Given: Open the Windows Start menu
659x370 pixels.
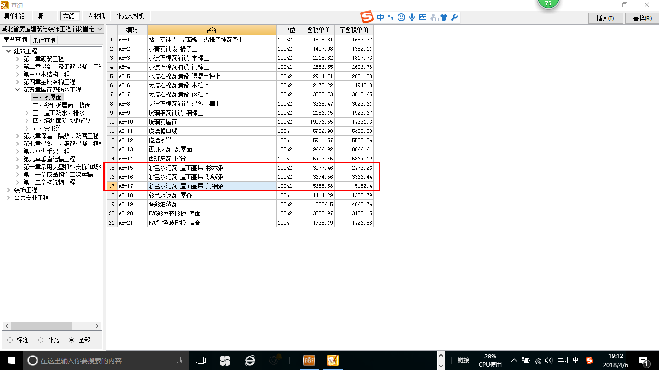Looking at the screenshot, I should (12, 360).
